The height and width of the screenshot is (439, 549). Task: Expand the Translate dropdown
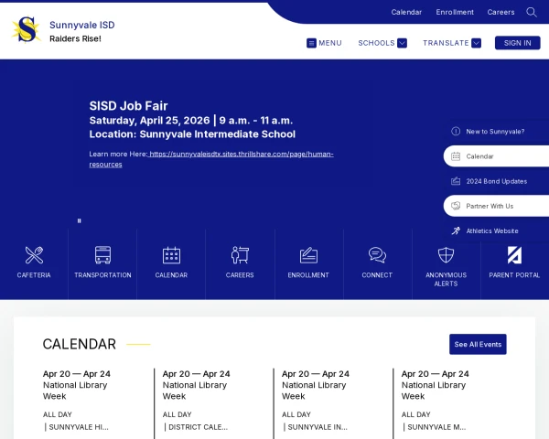452,43
